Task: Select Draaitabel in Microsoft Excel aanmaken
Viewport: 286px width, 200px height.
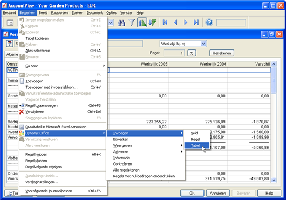Action: point(63,127)
